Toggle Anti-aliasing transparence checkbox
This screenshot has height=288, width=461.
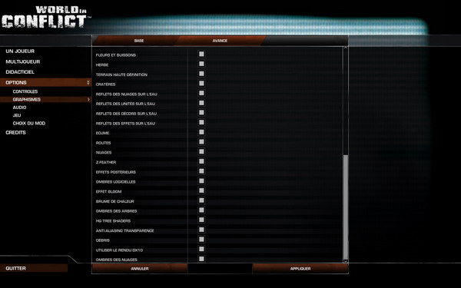coord(201,230)
